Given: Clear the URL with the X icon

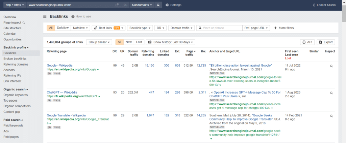Looking at the screenshot, I should point(125,5).
